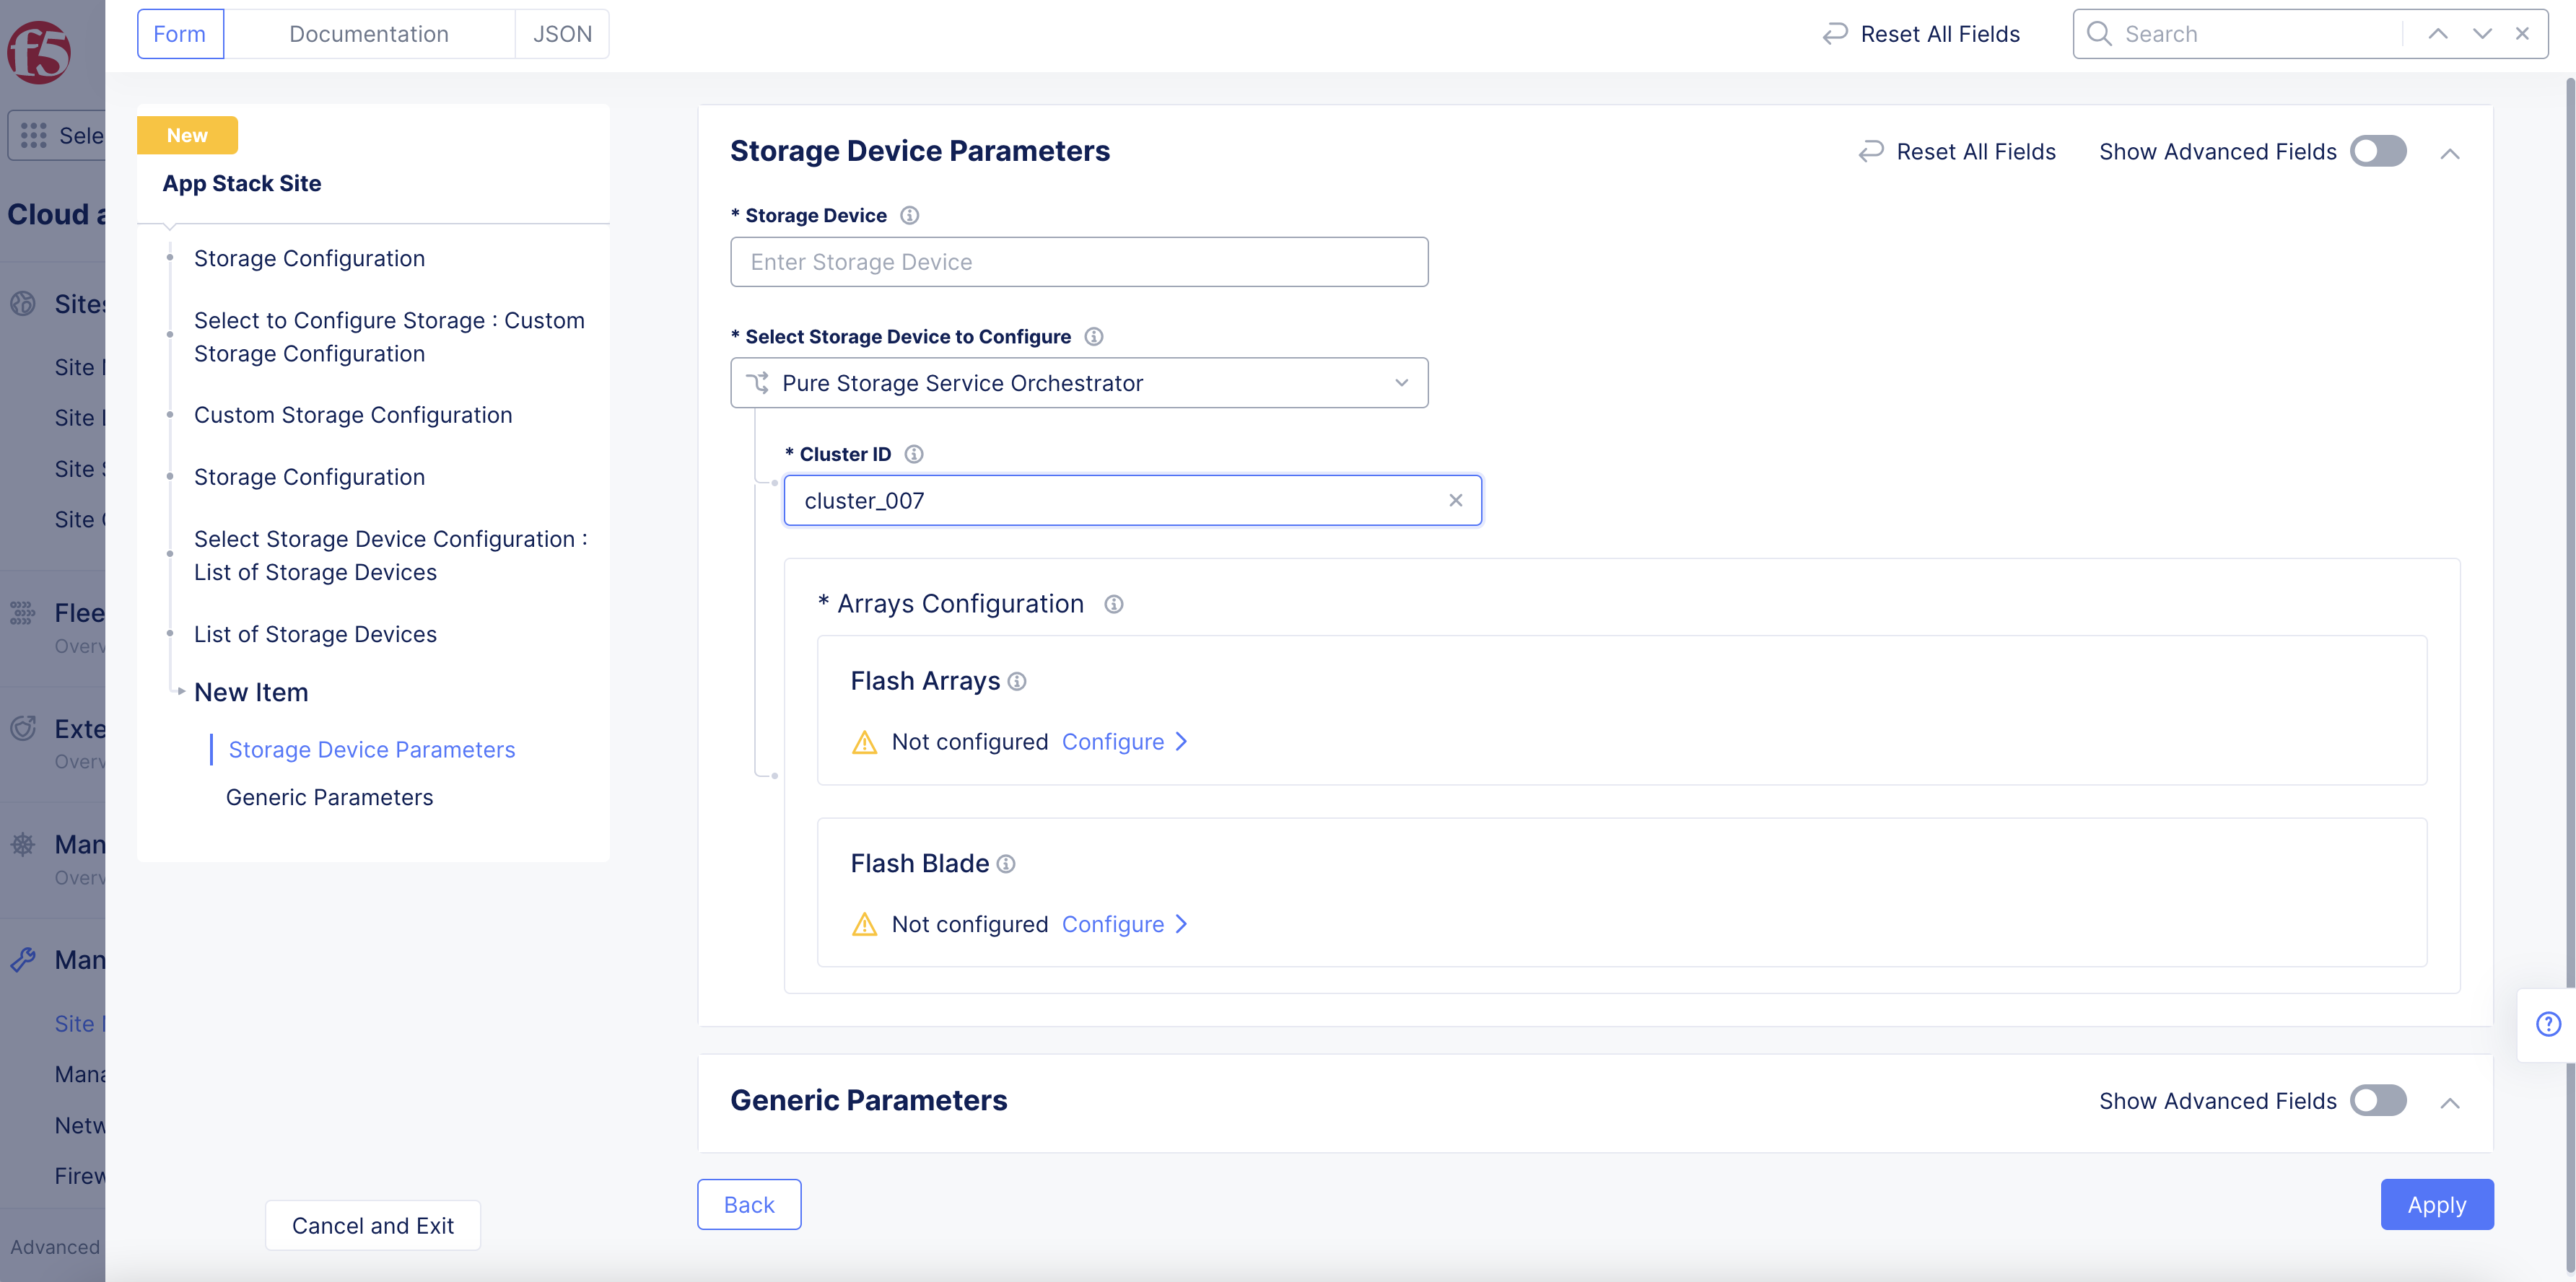Click the App Stack Site heading

(x=242, y=184)
